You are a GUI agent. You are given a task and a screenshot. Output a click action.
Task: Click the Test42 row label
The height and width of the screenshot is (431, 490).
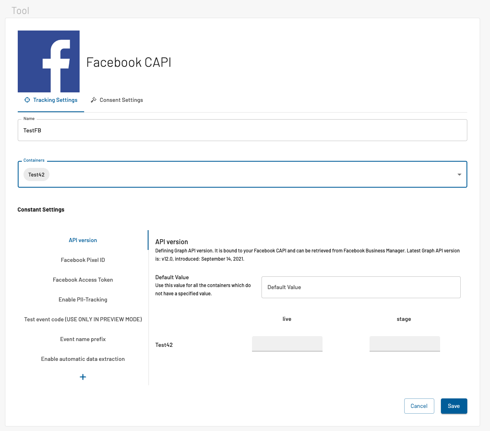[x=164, y=345]
